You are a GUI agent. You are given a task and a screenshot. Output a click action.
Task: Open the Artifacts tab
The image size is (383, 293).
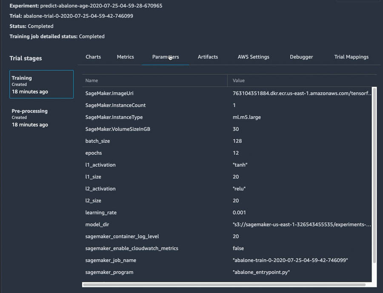point(208,57)
